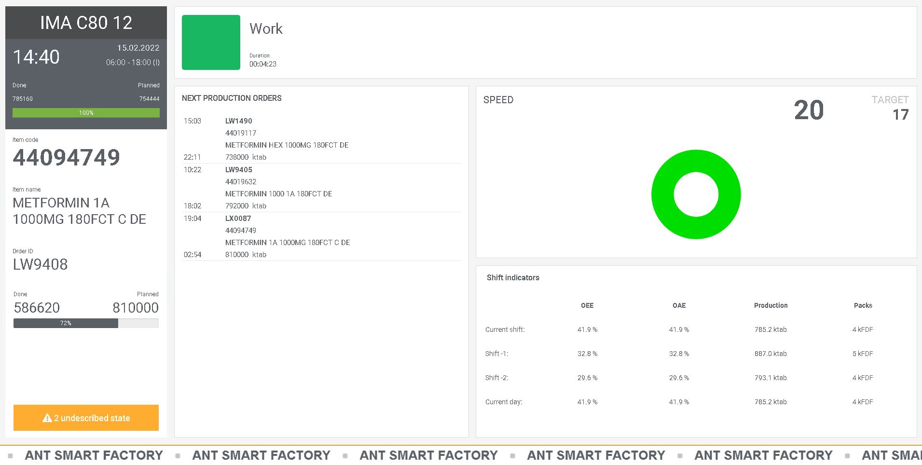
Task: Click the OEE column header
Action: pos(587,305)
